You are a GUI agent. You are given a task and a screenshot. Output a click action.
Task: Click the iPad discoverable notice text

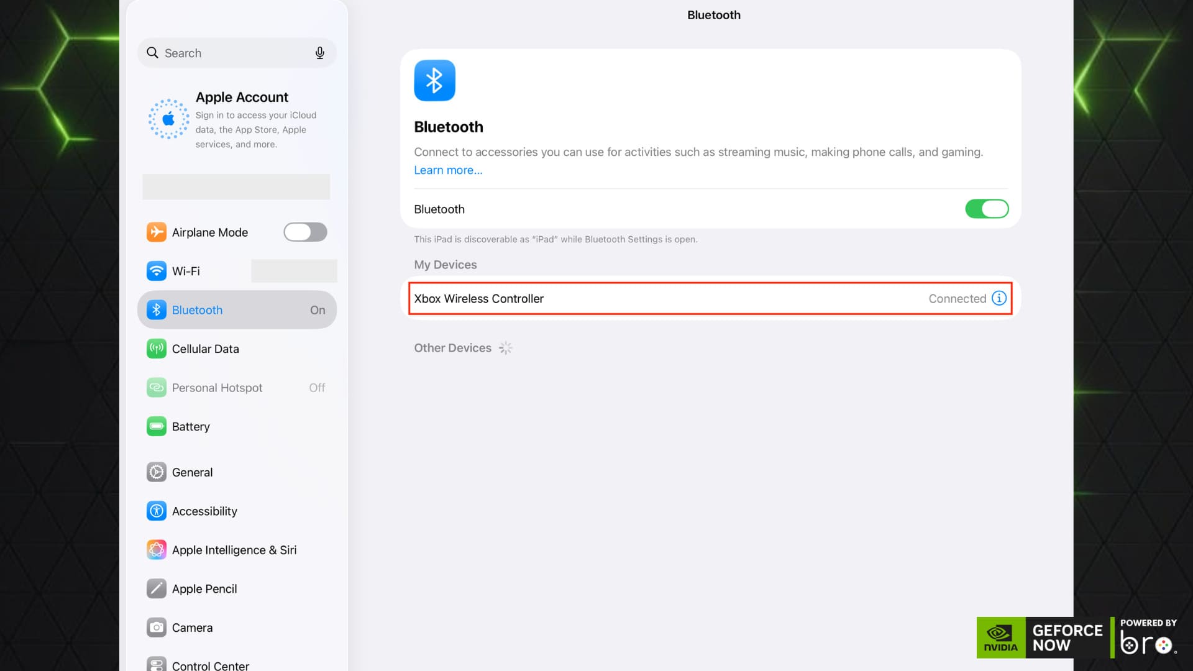[x=555, y=239]
